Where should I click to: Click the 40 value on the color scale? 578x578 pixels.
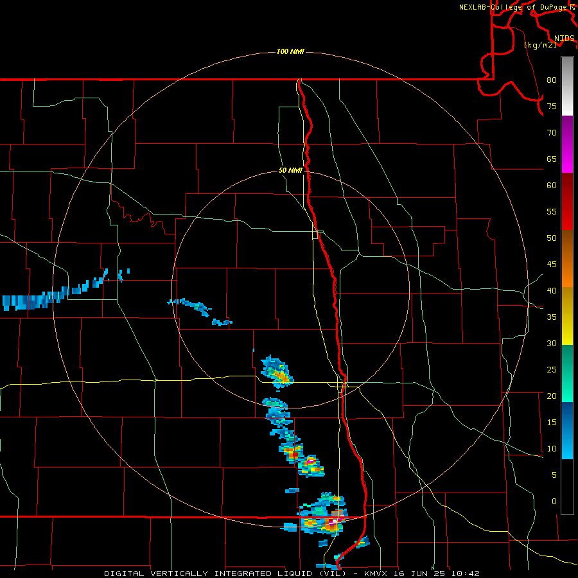coord(552,290)
